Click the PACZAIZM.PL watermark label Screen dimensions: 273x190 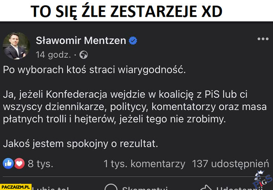[16, 187]
